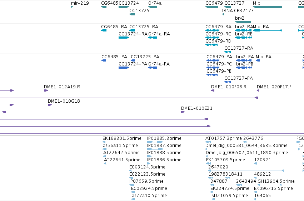
Task: Select the 347887 EST label
Action: point(219,181)
